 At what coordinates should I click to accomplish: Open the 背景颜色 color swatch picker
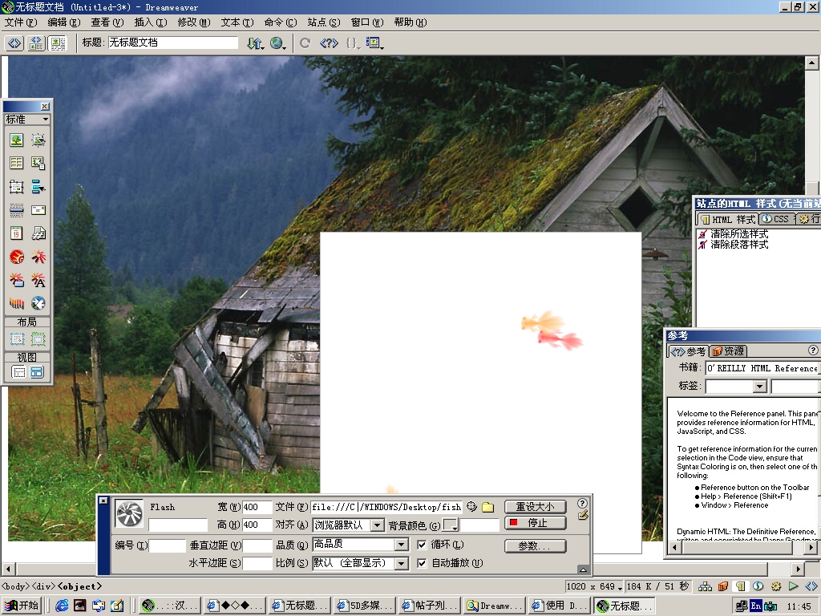tap(451, 525)
